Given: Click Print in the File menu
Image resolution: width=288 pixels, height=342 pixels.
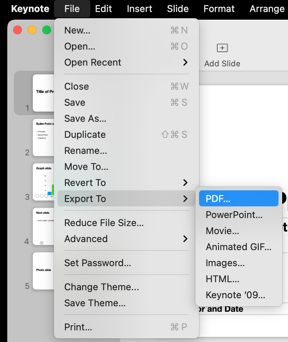Looking at the screenshot, I should click(78, 327).
